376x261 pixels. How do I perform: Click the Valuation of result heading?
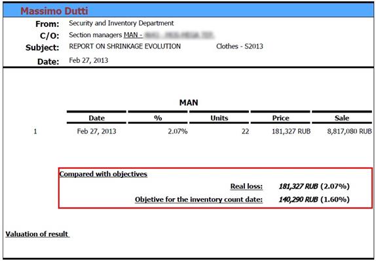37,234
